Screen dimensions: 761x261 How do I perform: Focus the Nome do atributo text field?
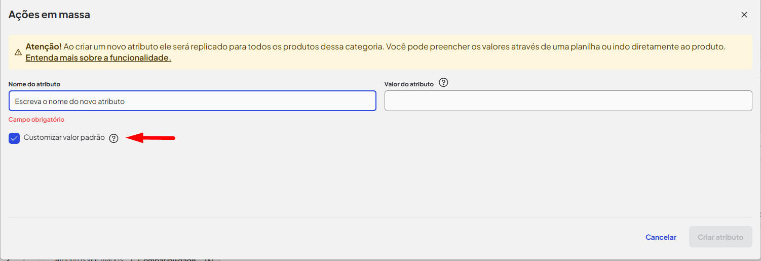click(x=193, y=101)
